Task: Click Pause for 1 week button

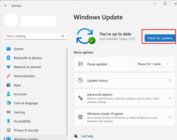Action: point(149,64)
